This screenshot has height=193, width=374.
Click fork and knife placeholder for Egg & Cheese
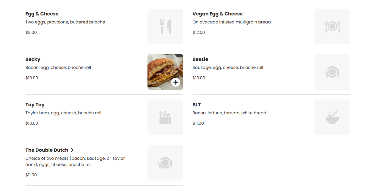165,26
